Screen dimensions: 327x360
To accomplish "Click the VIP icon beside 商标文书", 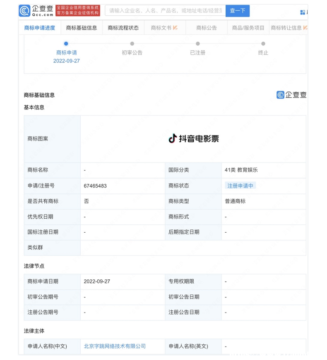I will point(175,28).
